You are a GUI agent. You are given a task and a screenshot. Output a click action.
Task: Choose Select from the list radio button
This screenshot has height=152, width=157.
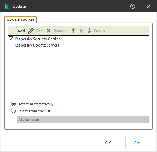point(13,111)
